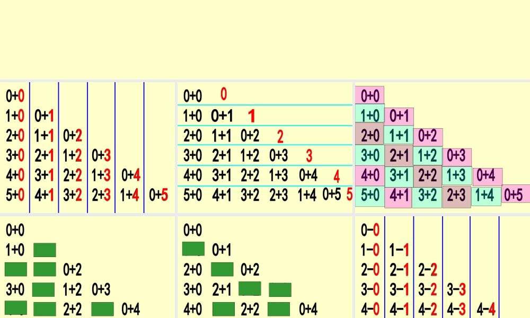Viewport: 530px width, 318px height.
Task: Reveal green blank beside 1+0 in bottom-left panel
Action: (45, 250)
